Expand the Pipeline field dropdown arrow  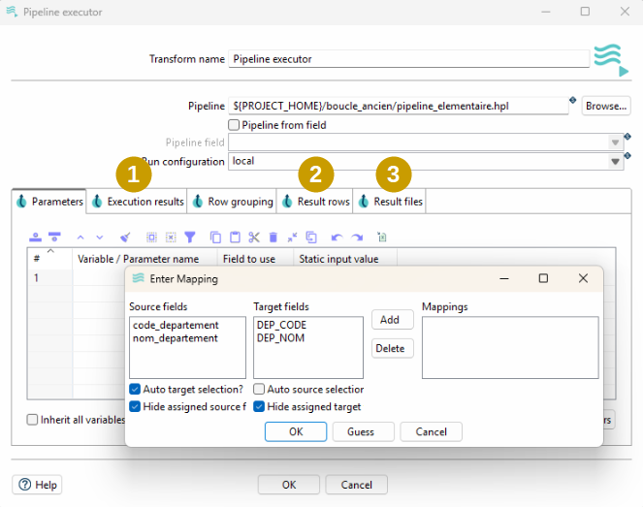[x=615, y=143]
